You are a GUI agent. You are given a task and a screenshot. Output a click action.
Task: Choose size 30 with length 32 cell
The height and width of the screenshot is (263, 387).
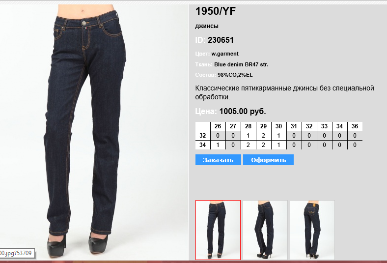point(278,136)
